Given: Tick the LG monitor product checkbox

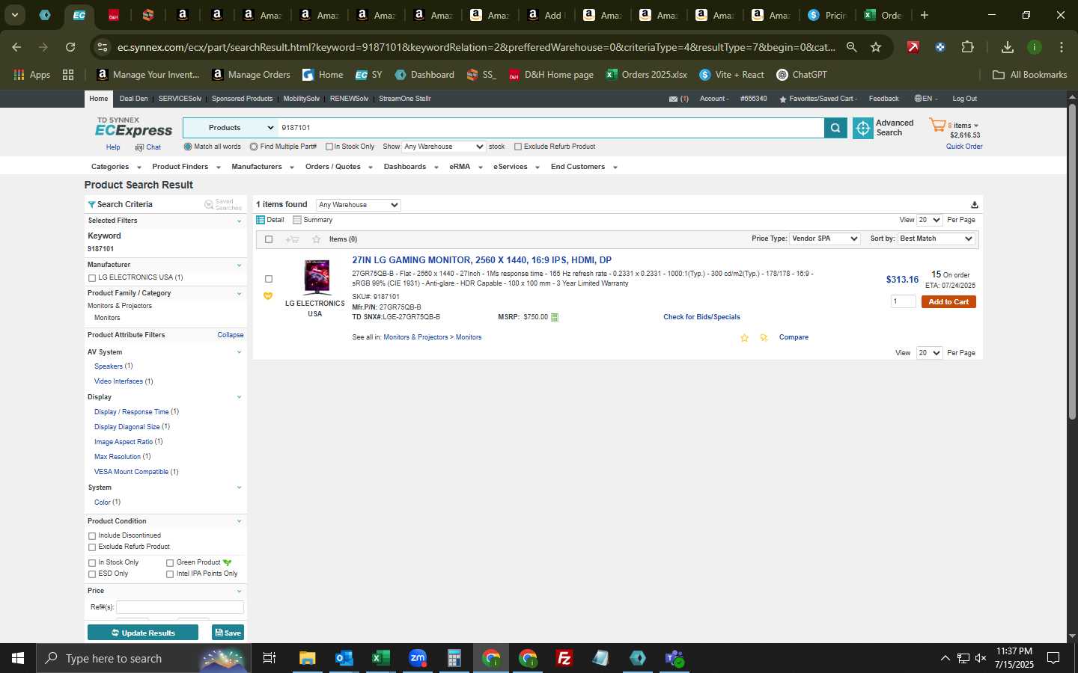Looking at the screenshot, I should click(269, 279).
